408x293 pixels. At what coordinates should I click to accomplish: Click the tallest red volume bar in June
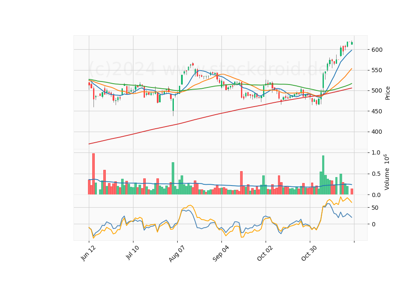pos(93,174)
